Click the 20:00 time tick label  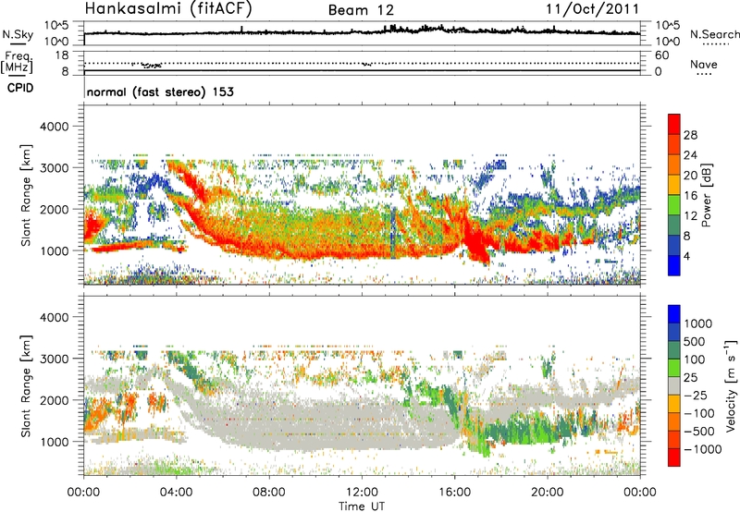pyautogui.click(x=548, y=493)
